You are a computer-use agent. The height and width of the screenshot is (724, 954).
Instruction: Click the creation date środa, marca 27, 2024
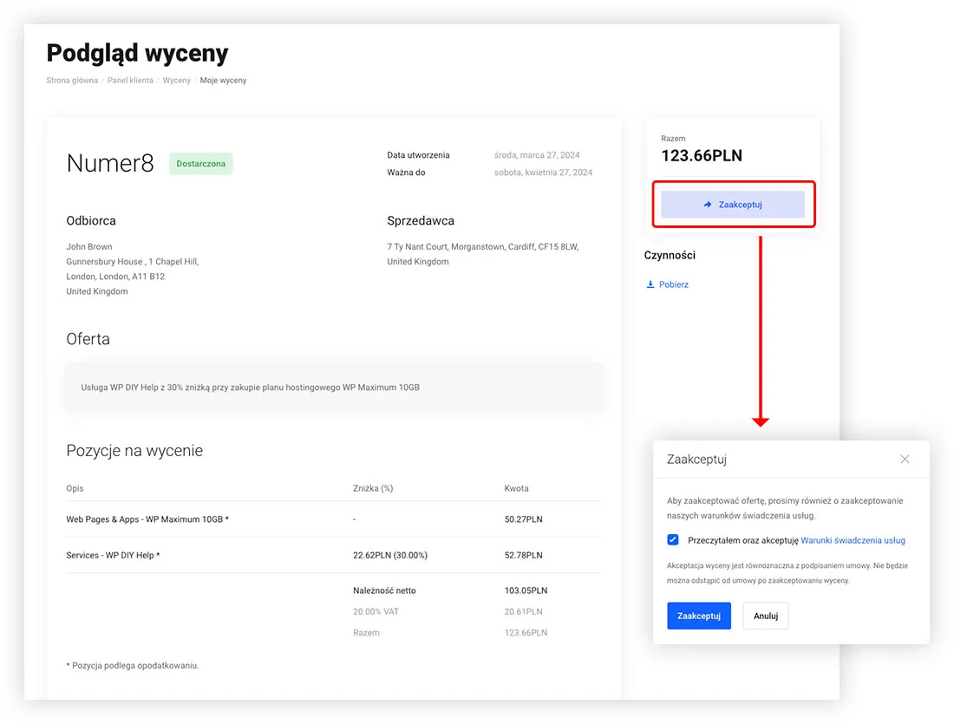click(x=537, y=155)
